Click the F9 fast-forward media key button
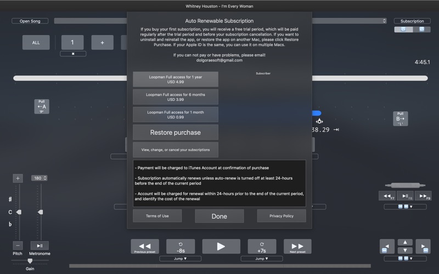 click(x=423, y=196)
